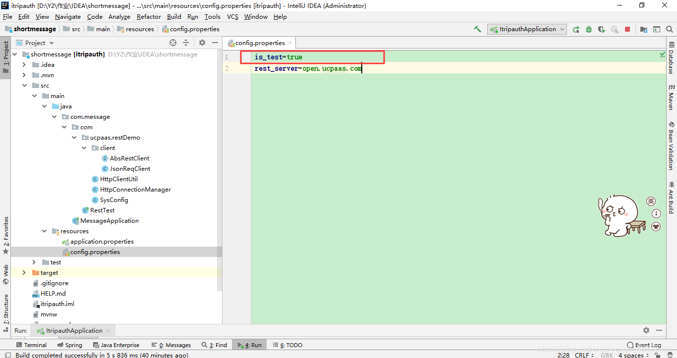Open the Navigate menu
This screenshot has height=358, width=677.
pyautogui.click(x=67, y=17)
